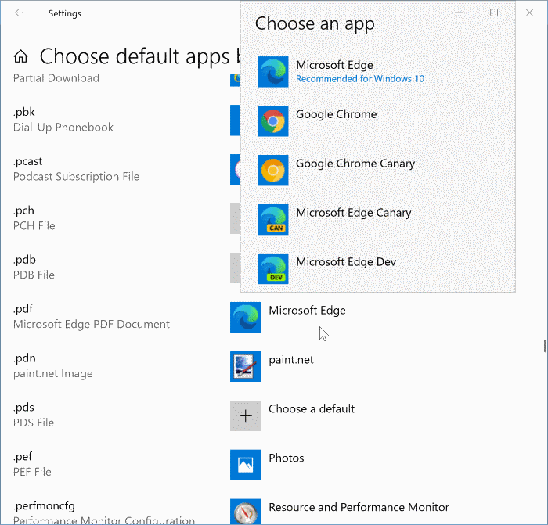548x525 pixels.
Task: Pick Microsoft Edge Dev from the list
Action: [378, 268]
